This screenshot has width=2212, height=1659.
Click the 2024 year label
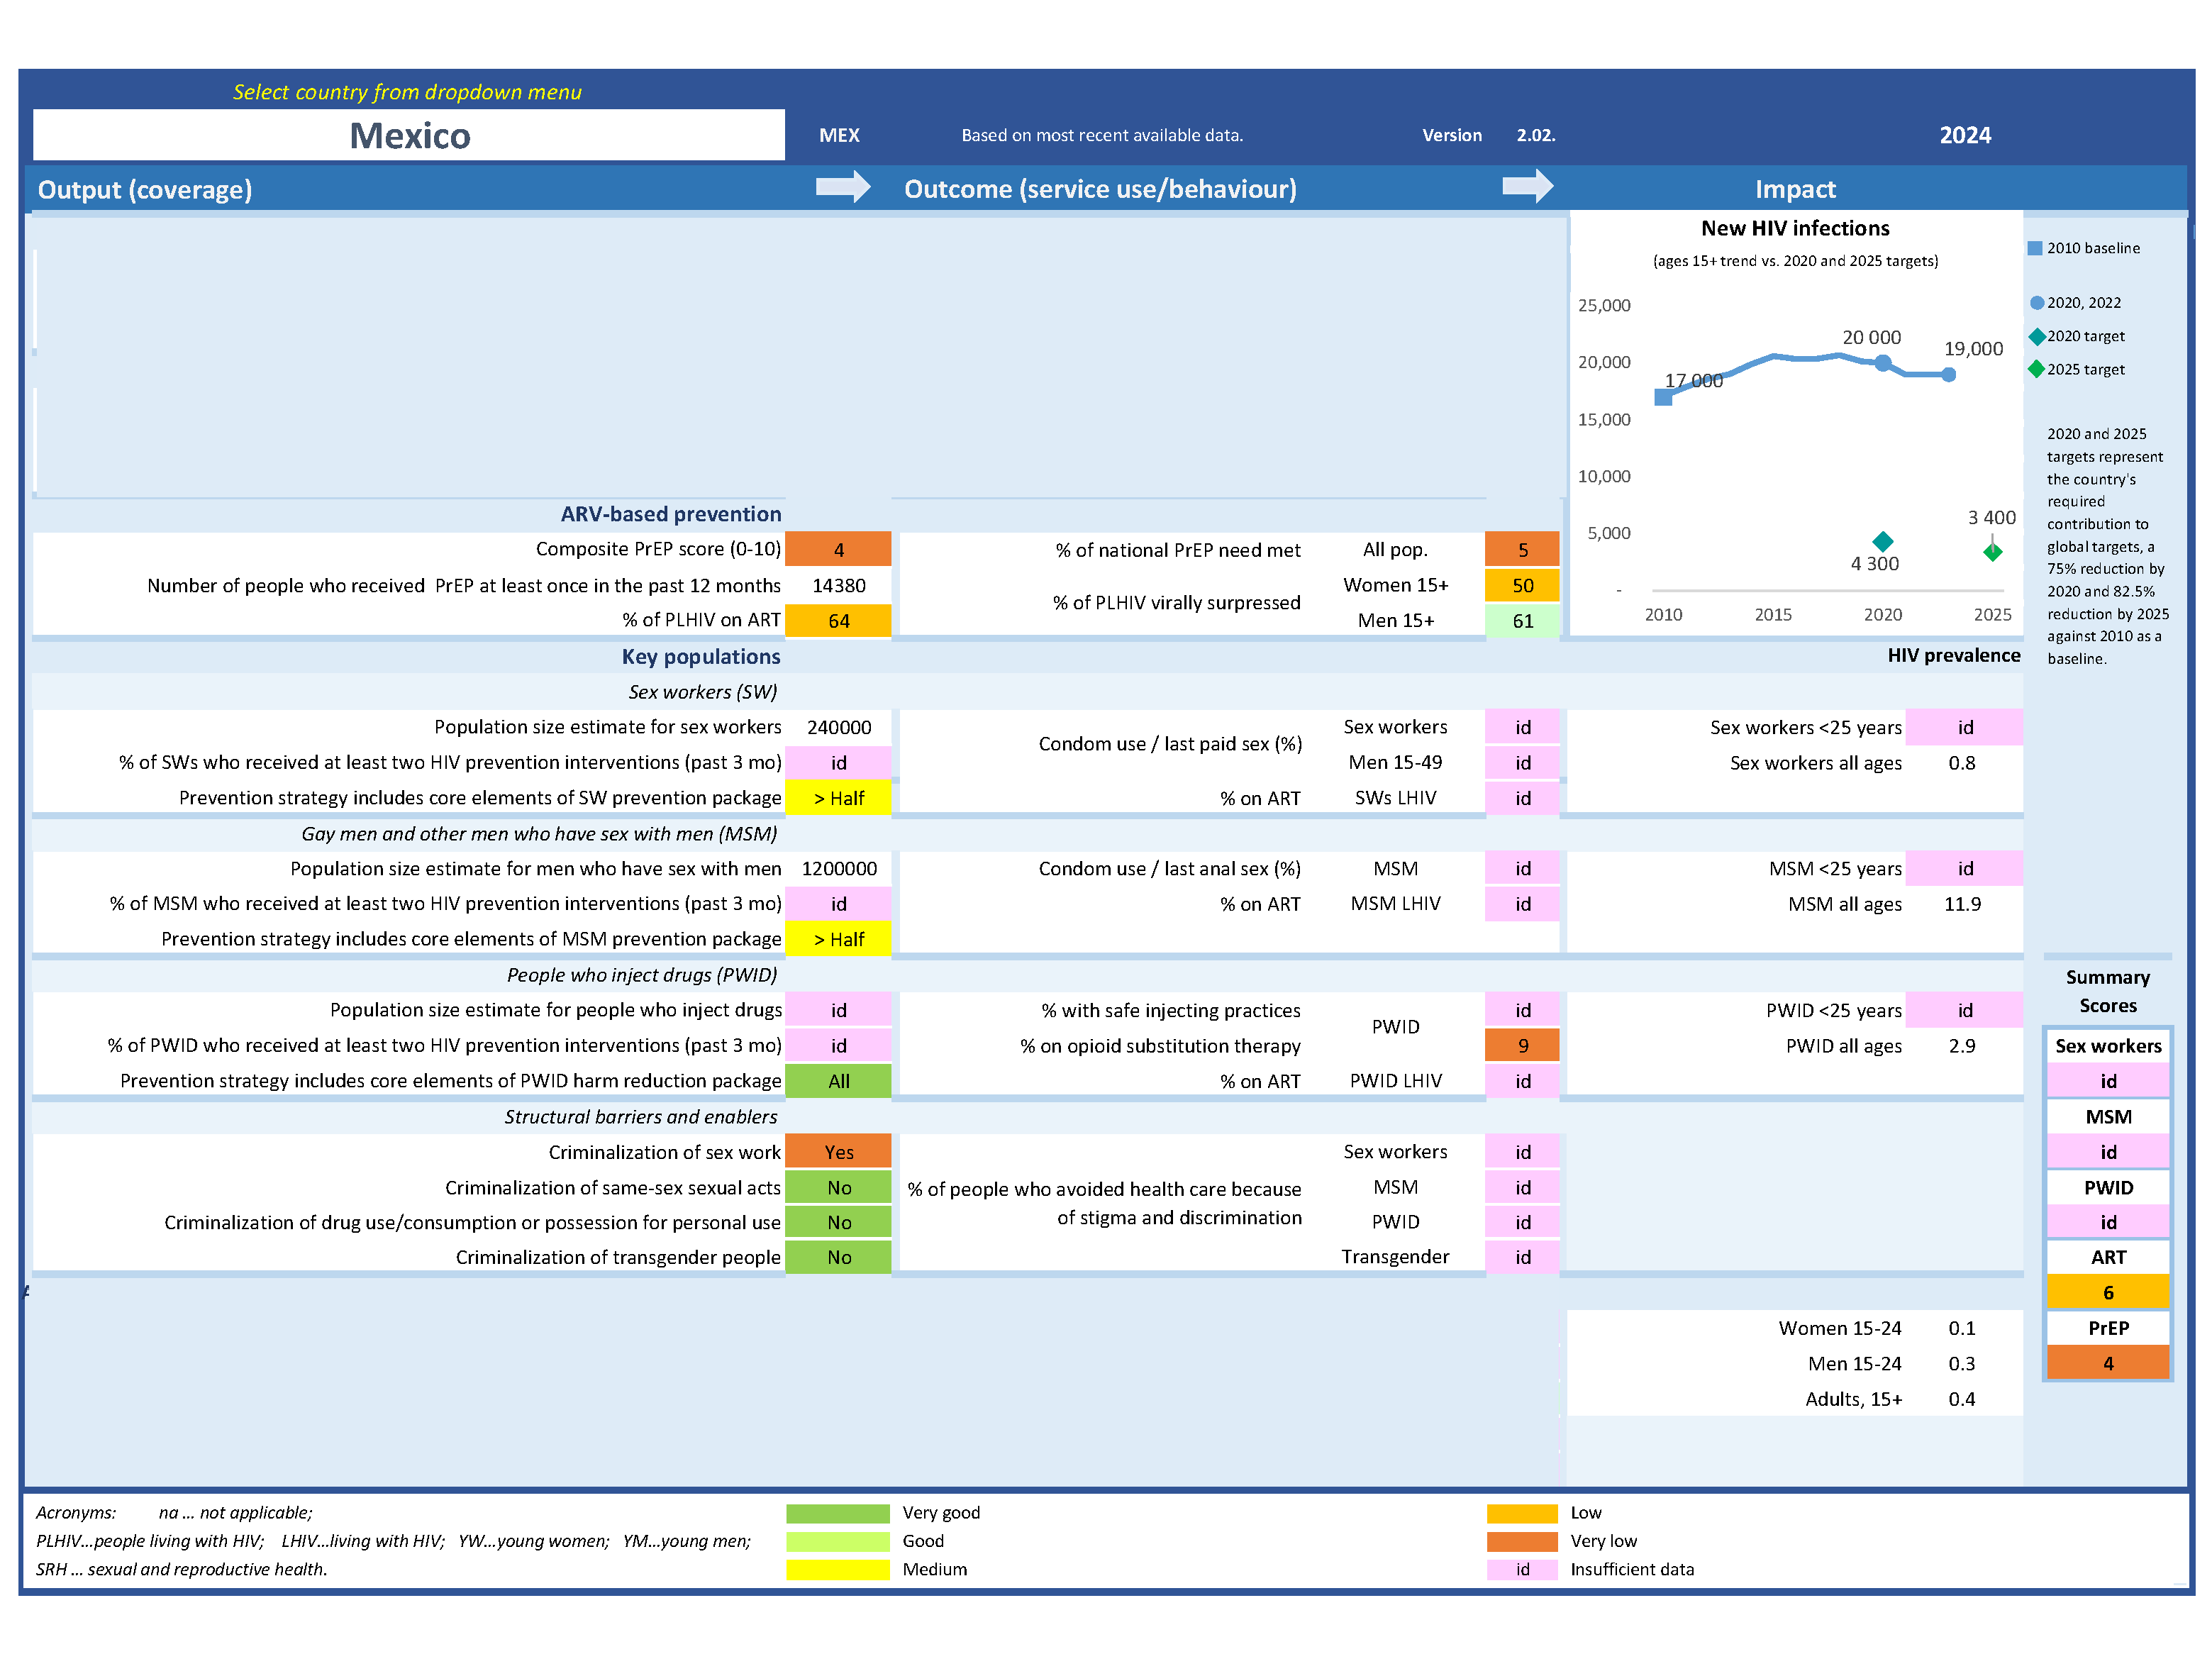pyautogui.click(x=1965, y=135)
